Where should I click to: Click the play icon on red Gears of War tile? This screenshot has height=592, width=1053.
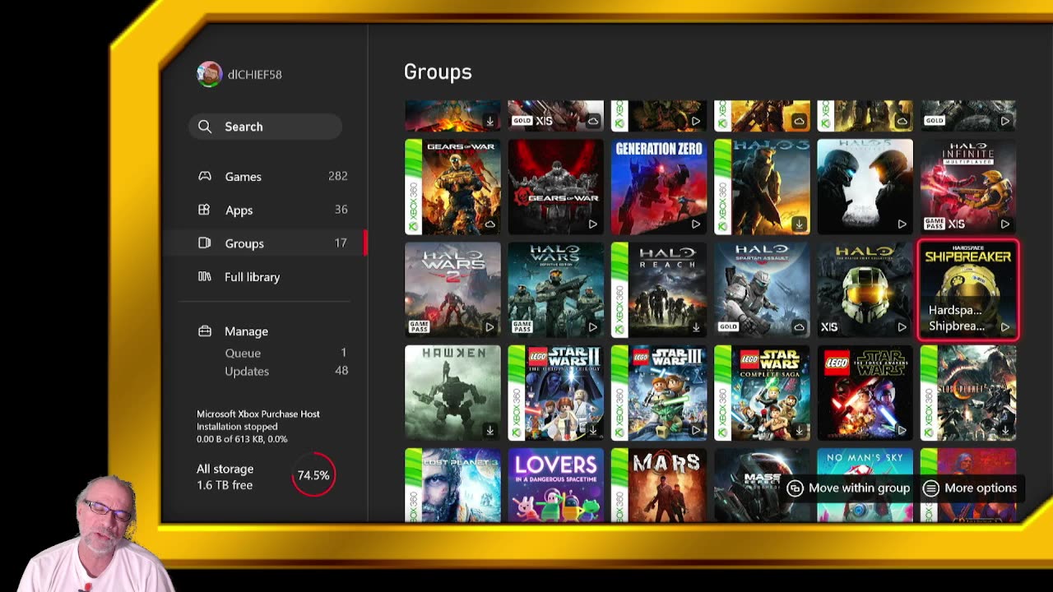tap(593, 224)
